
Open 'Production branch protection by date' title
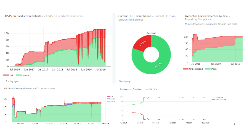(x=206, y=16)
